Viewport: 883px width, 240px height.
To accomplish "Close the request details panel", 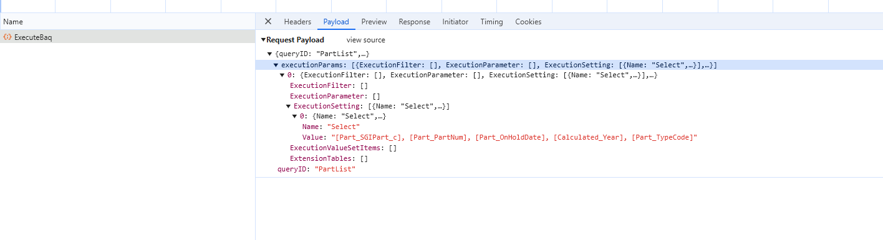I will click(268, 21).
